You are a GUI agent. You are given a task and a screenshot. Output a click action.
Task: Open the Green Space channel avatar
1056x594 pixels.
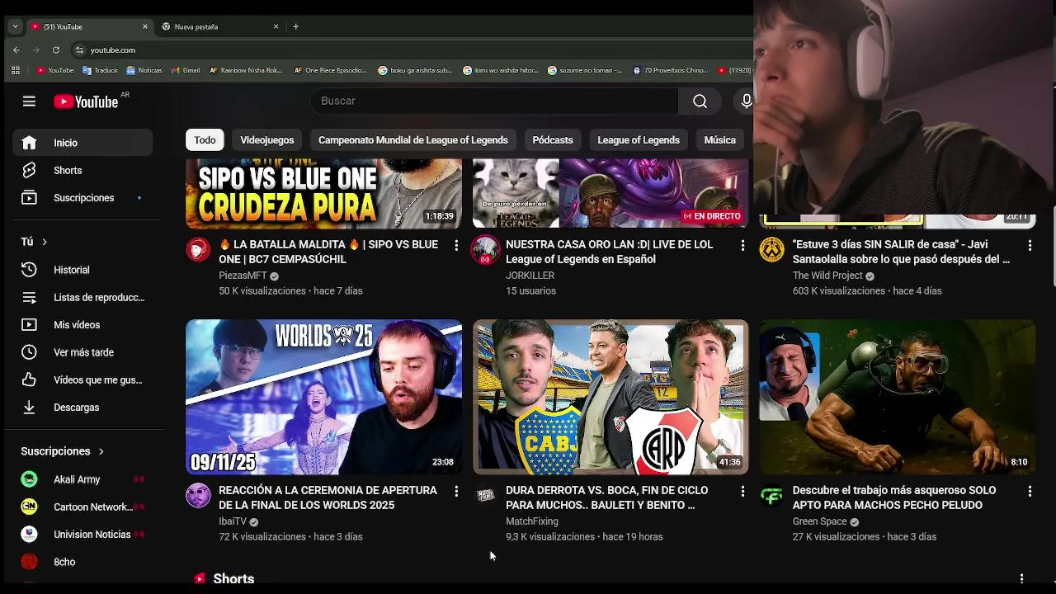(772, 495)
